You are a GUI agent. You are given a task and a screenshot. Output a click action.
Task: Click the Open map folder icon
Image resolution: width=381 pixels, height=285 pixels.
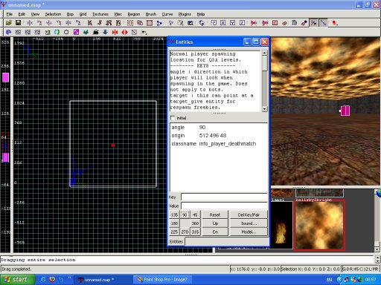tap(9, 23)
